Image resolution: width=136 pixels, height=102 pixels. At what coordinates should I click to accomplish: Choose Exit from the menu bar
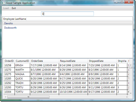tap(14, 8)
